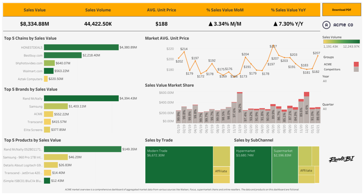Screen dimensions: 364x195
Task: Click the up-triangle icon beside 3.34% M/M
Action: click(210, 24)
